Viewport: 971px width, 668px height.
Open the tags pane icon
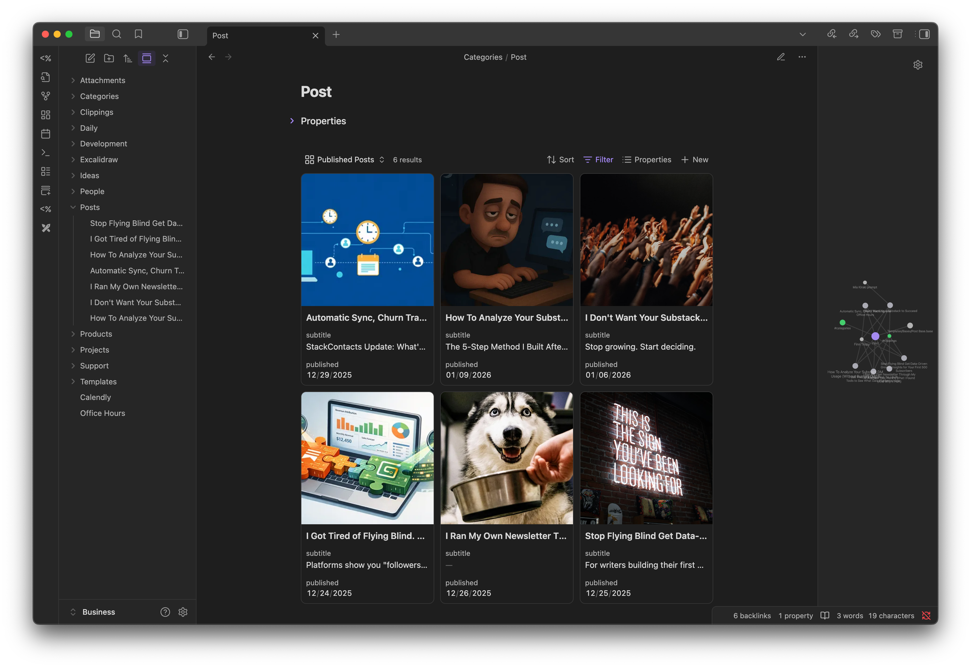(x=876, y=34)
